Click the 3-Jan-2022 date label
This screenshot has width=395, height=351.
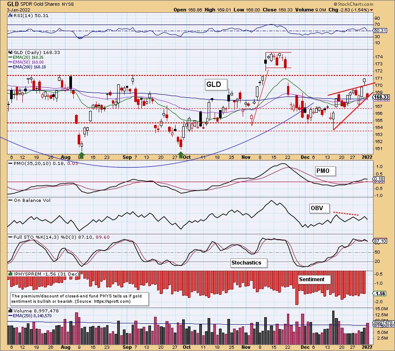tap(18, 10)
